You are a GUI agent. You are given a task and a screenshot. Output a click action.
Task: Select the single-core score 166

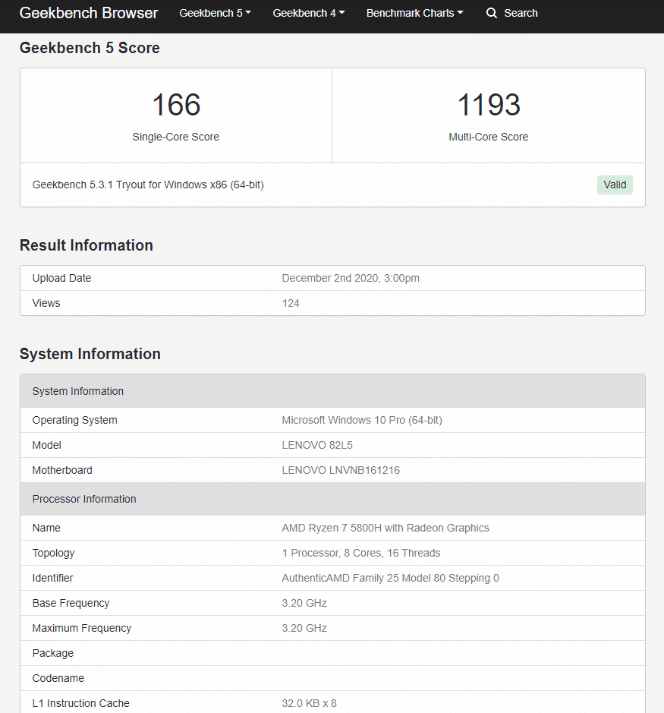tap(176, 105)
